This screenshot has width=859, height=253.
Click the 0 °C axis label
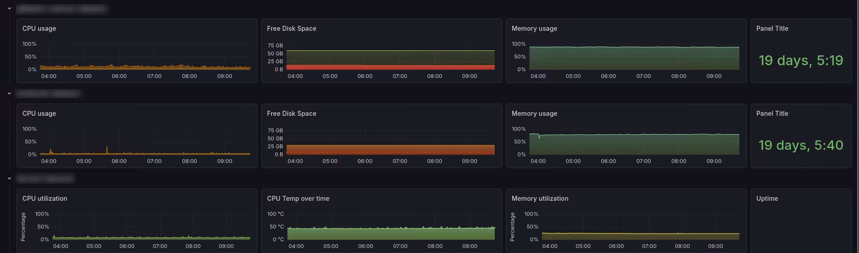pos(279,240)
